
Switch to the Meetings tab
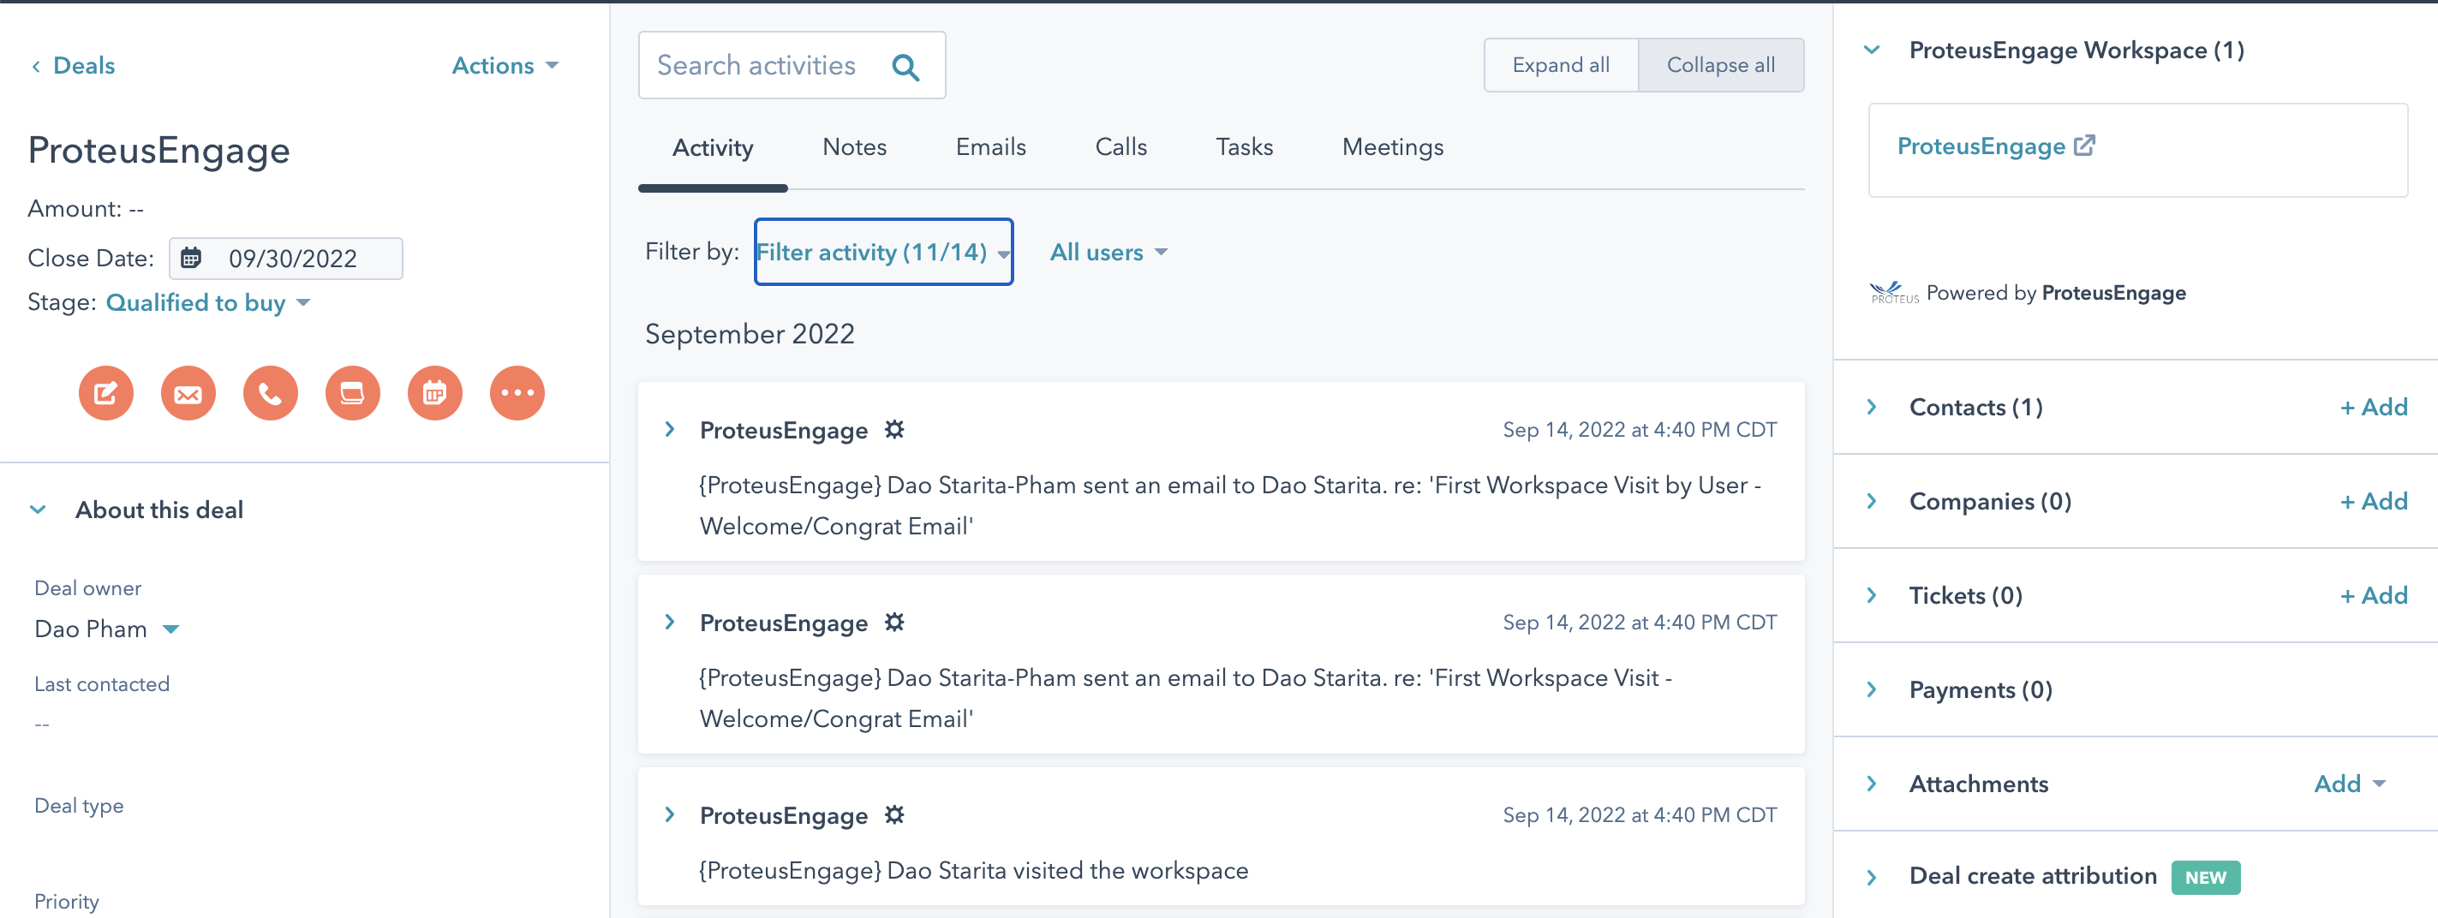(x=1392, y=147)
